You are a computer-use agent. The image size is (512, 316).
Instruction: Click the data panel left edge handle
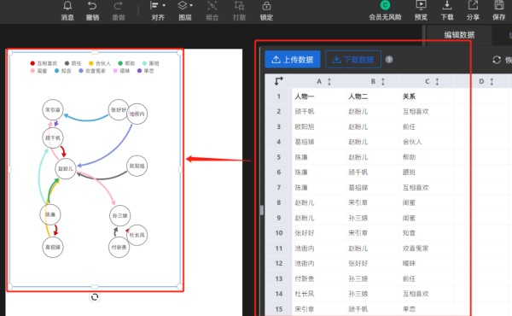(262, 210)
